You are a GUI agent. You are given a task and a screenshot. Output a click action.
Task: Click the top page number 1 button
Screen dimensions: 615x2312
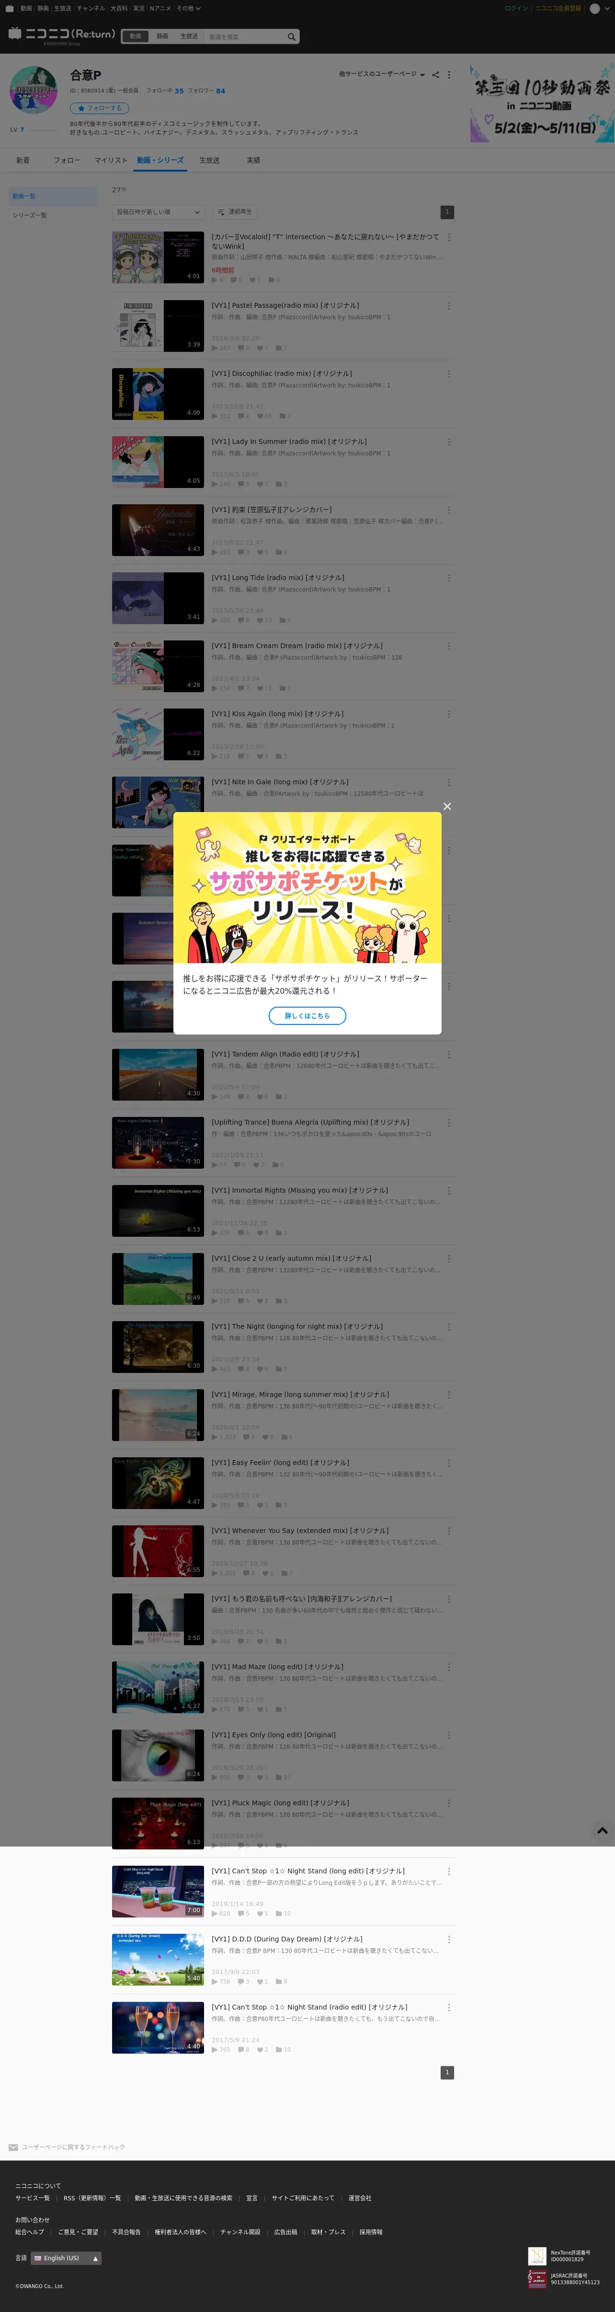(447, 213)
